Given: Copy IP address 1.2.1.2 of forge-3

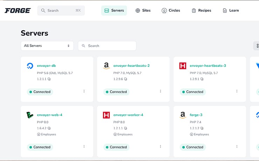Looking at the screenshot, I should point(202,128).
